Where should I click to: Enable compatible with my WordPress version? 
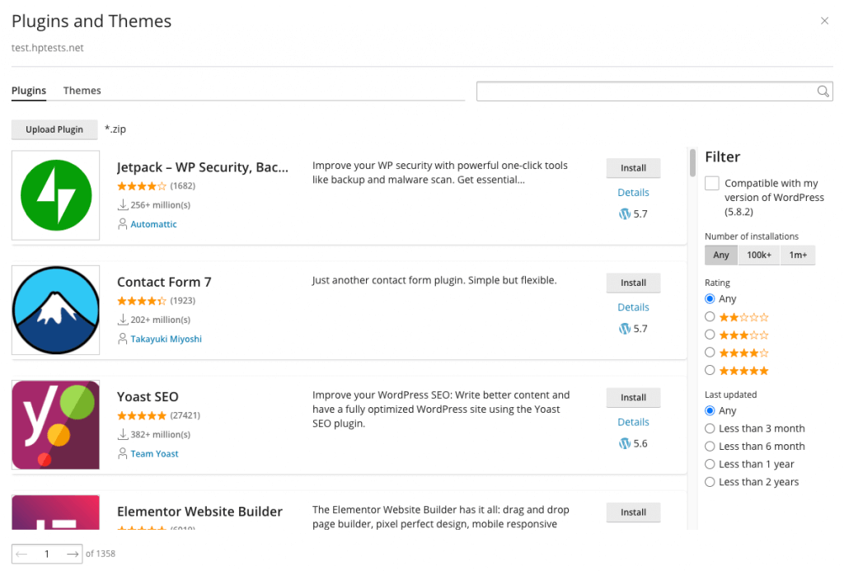pyautogui.click(x=712, y=184)
